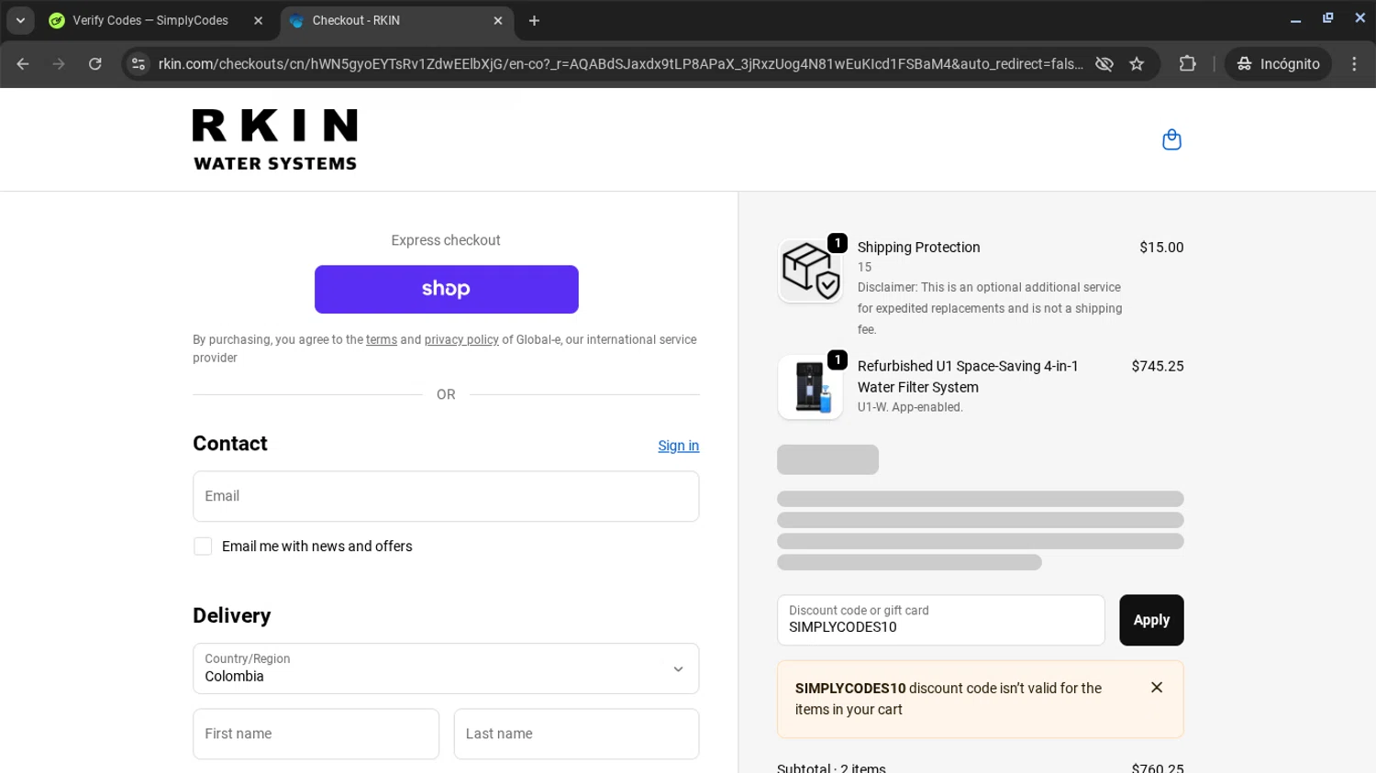1376x773 pixels.
Task: Open a new browser tab
Action: 534,20
